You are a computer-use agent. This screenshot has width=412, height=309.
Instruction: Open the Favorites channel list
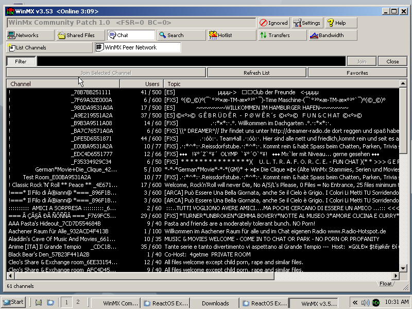pos(357,73)
